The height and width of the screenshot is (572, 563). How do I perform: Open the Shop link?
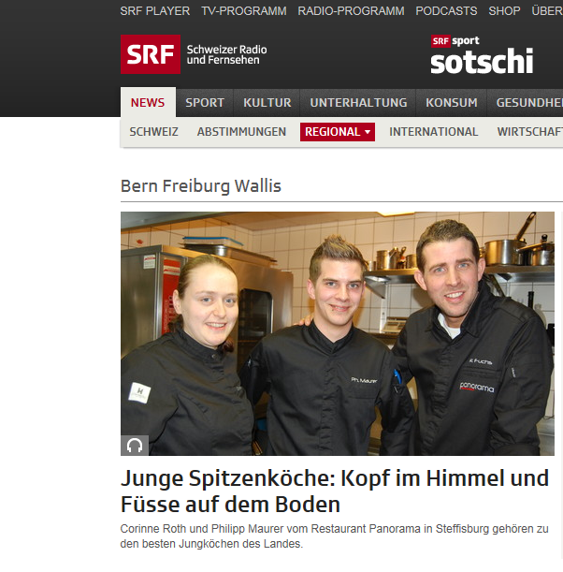504,11
